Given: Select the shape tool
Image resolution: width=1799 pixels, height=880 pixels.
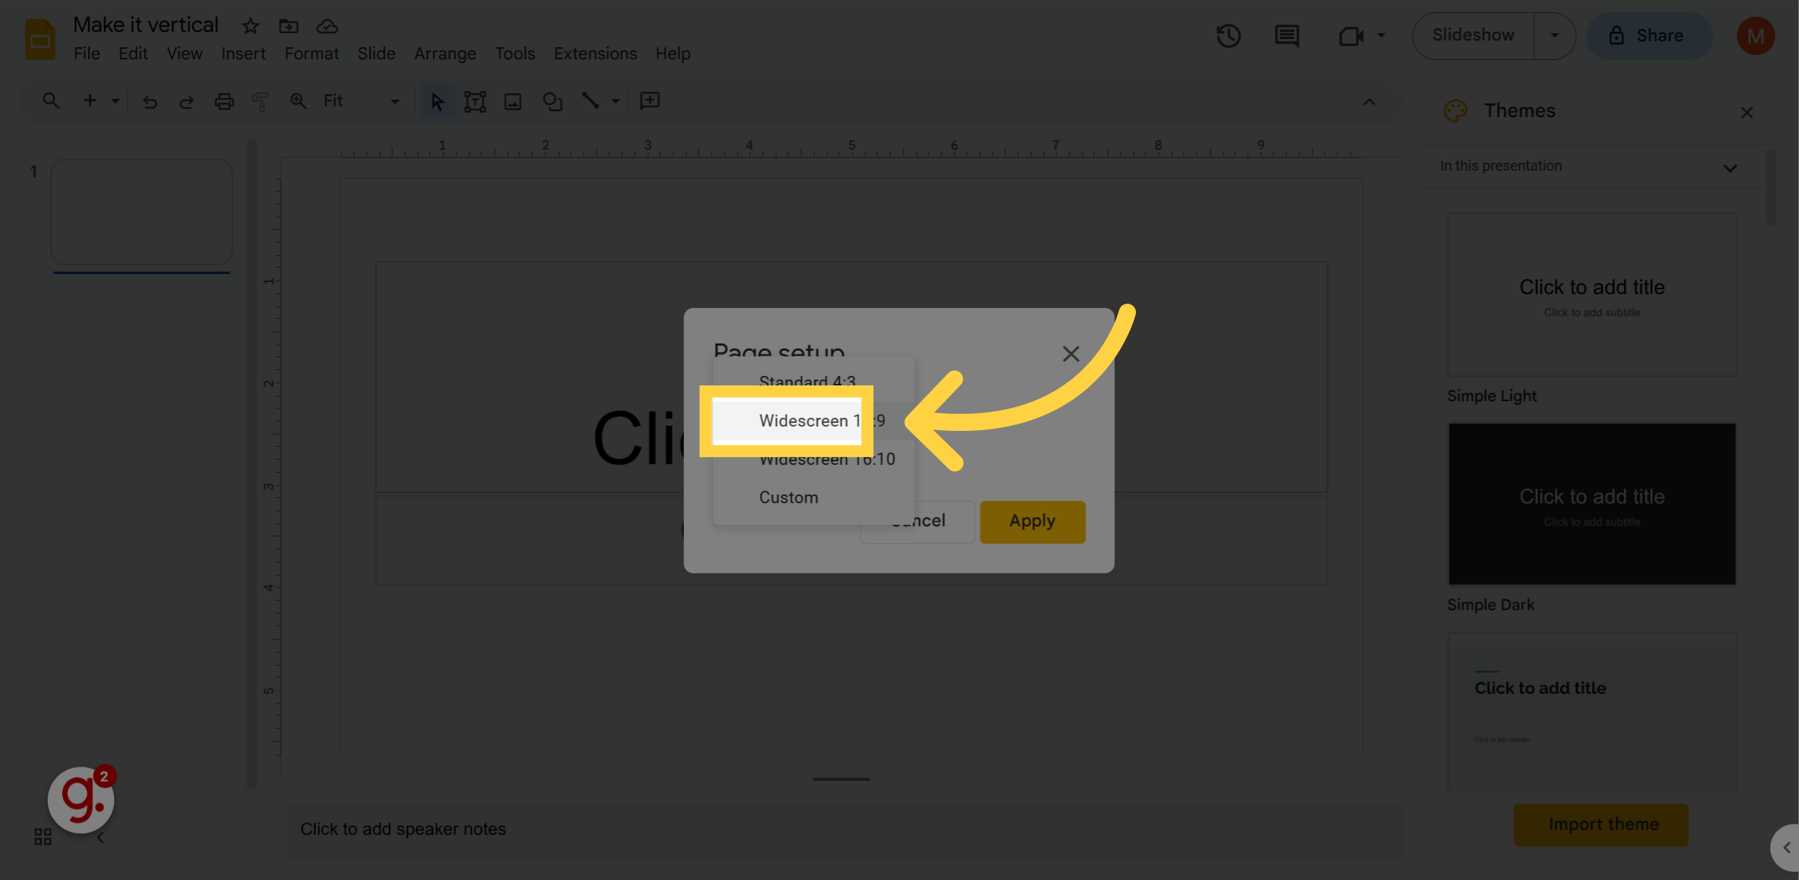Looking at the screenshot, I should pyautogui.click(x=552, y=101).
